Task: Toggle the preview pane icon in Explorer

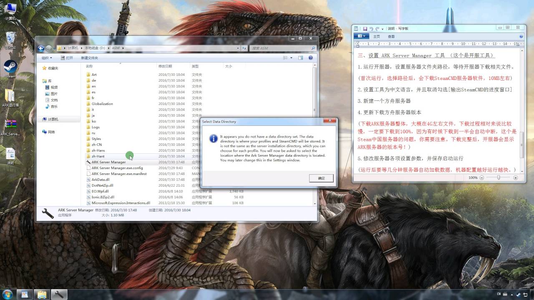Action: coord(300,58)
